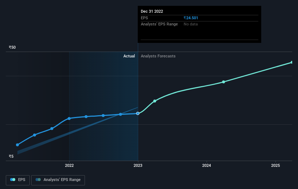The width and height of the screenshot is (298, 189).
Task: Click the last forecast data point past 2025
Action: pos(292,62)
